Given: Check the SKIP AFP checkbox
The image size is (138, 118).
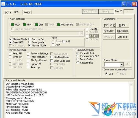Looking at the screenshot, I should point(53,45).
